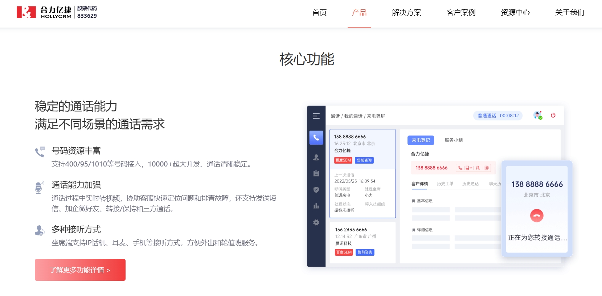Viewport: 602px width, 296px height.
Task: Click the 普通通话 00:08:12 call timer pill
Action: (498, 116)
